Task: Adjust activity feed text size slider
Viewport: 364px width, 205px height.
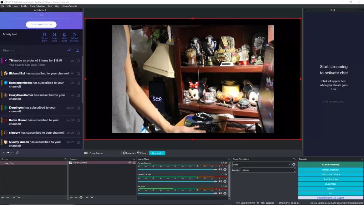Action: [x=10, y=153]
